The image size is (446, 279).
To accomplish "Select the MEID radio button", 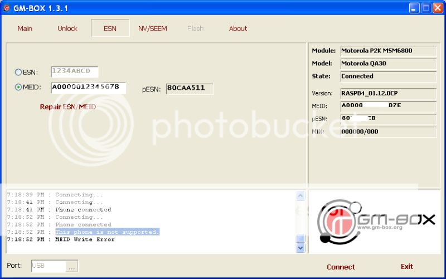I will [18, 87].
